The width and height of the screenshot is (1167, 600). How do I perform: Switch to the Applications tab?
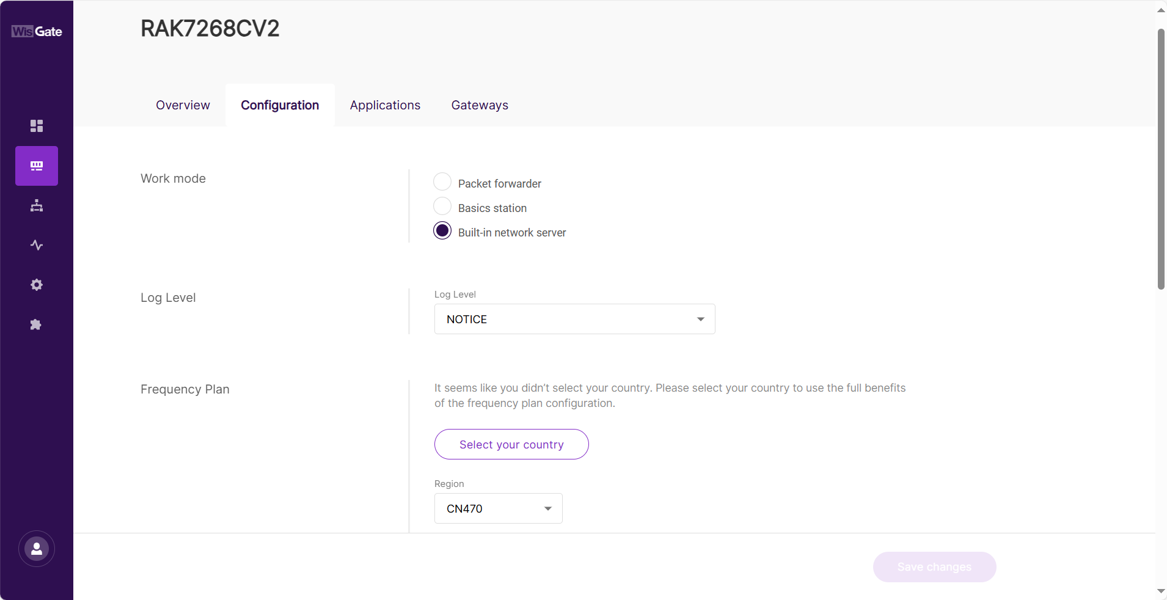coord(385,105)
